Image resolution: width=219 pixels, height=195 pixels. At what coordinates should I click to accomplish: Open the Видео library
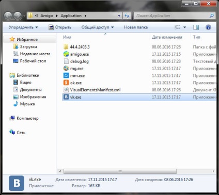point(25,83)
